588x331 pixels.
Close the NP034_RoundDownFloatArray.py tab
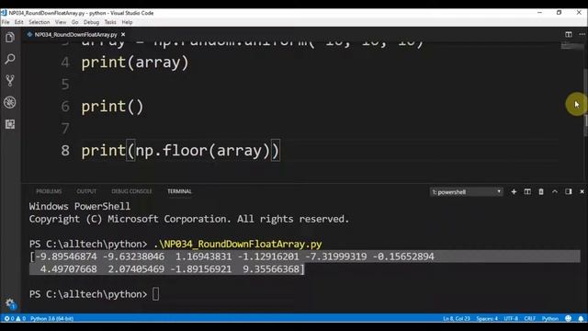123,35
